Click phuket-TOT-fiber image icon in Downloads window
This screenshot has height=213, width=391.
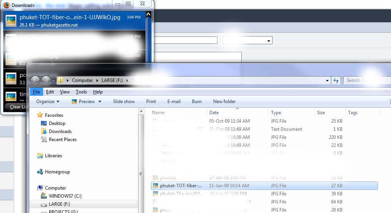11,21
